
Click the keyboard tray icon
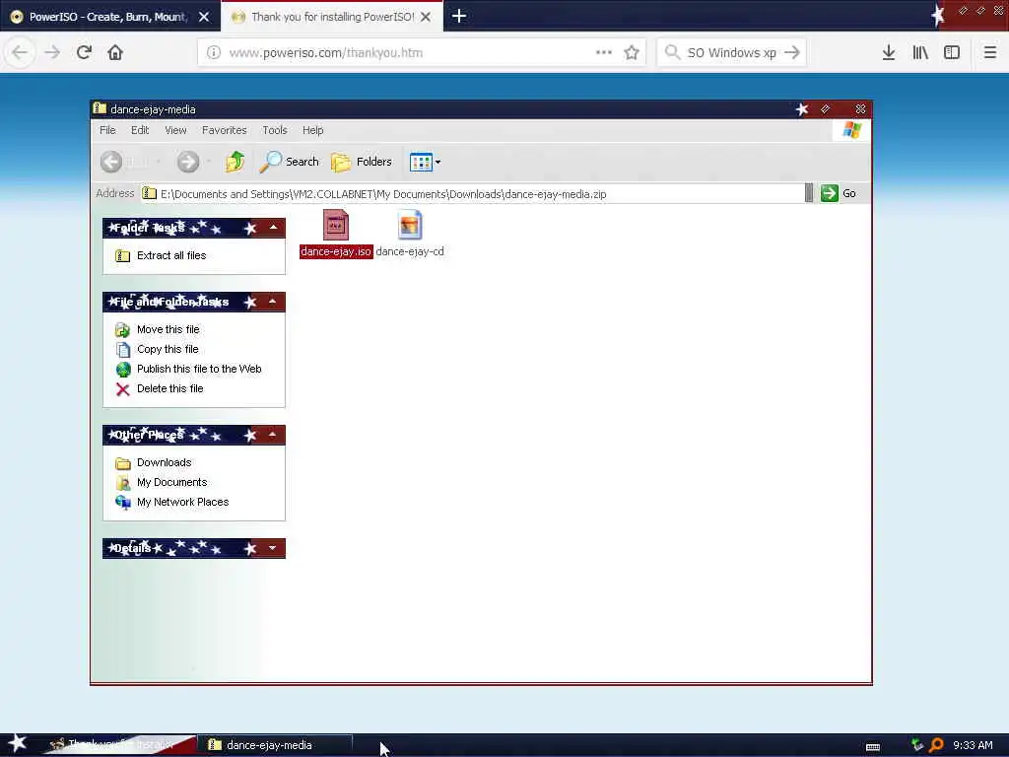(x=873, y=746)
